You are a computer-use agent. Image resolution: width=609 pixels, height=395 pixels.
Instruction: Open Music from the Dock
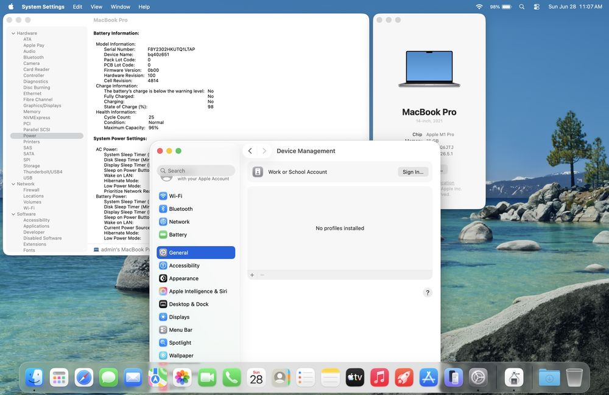[x=379, y=377]
